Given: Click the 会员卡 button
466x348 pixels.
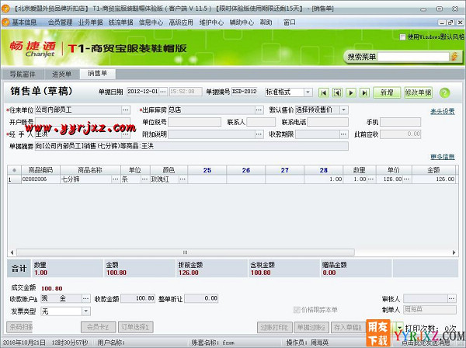Looking at the screenshot, I should [99, 327].
